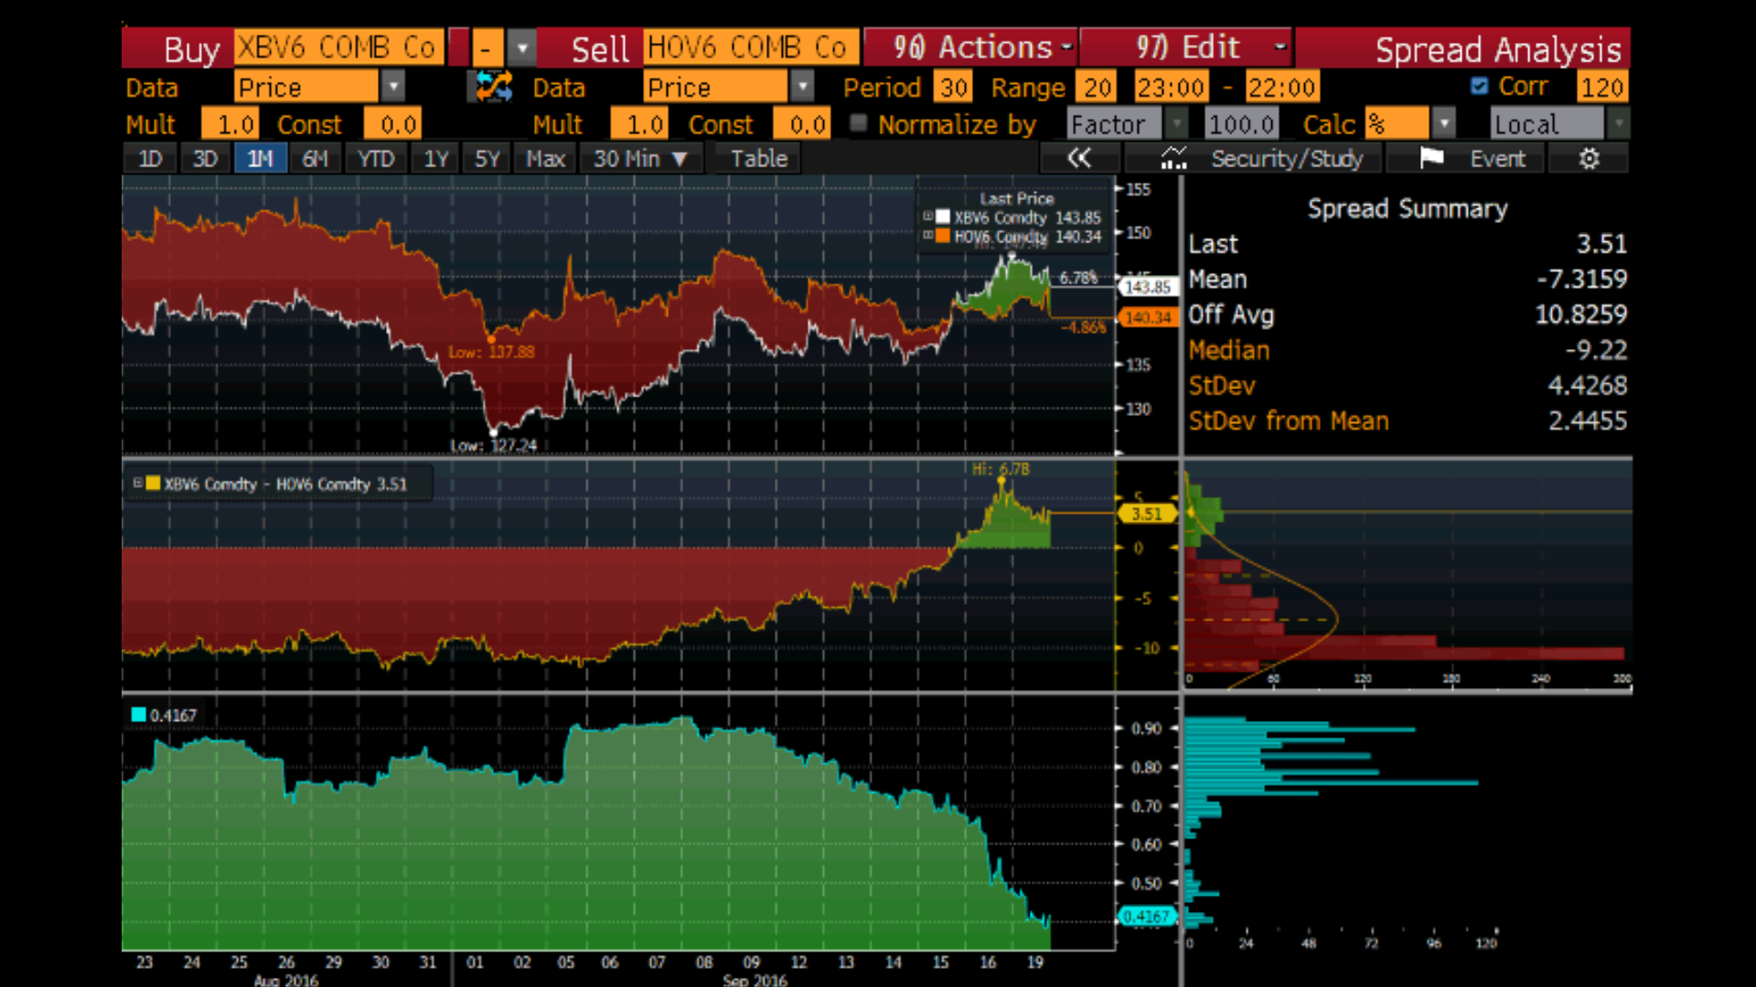The width and height of the screenshot is (1756, 987).
Task: Click the Corr value 120 field
Action: 1601,87
